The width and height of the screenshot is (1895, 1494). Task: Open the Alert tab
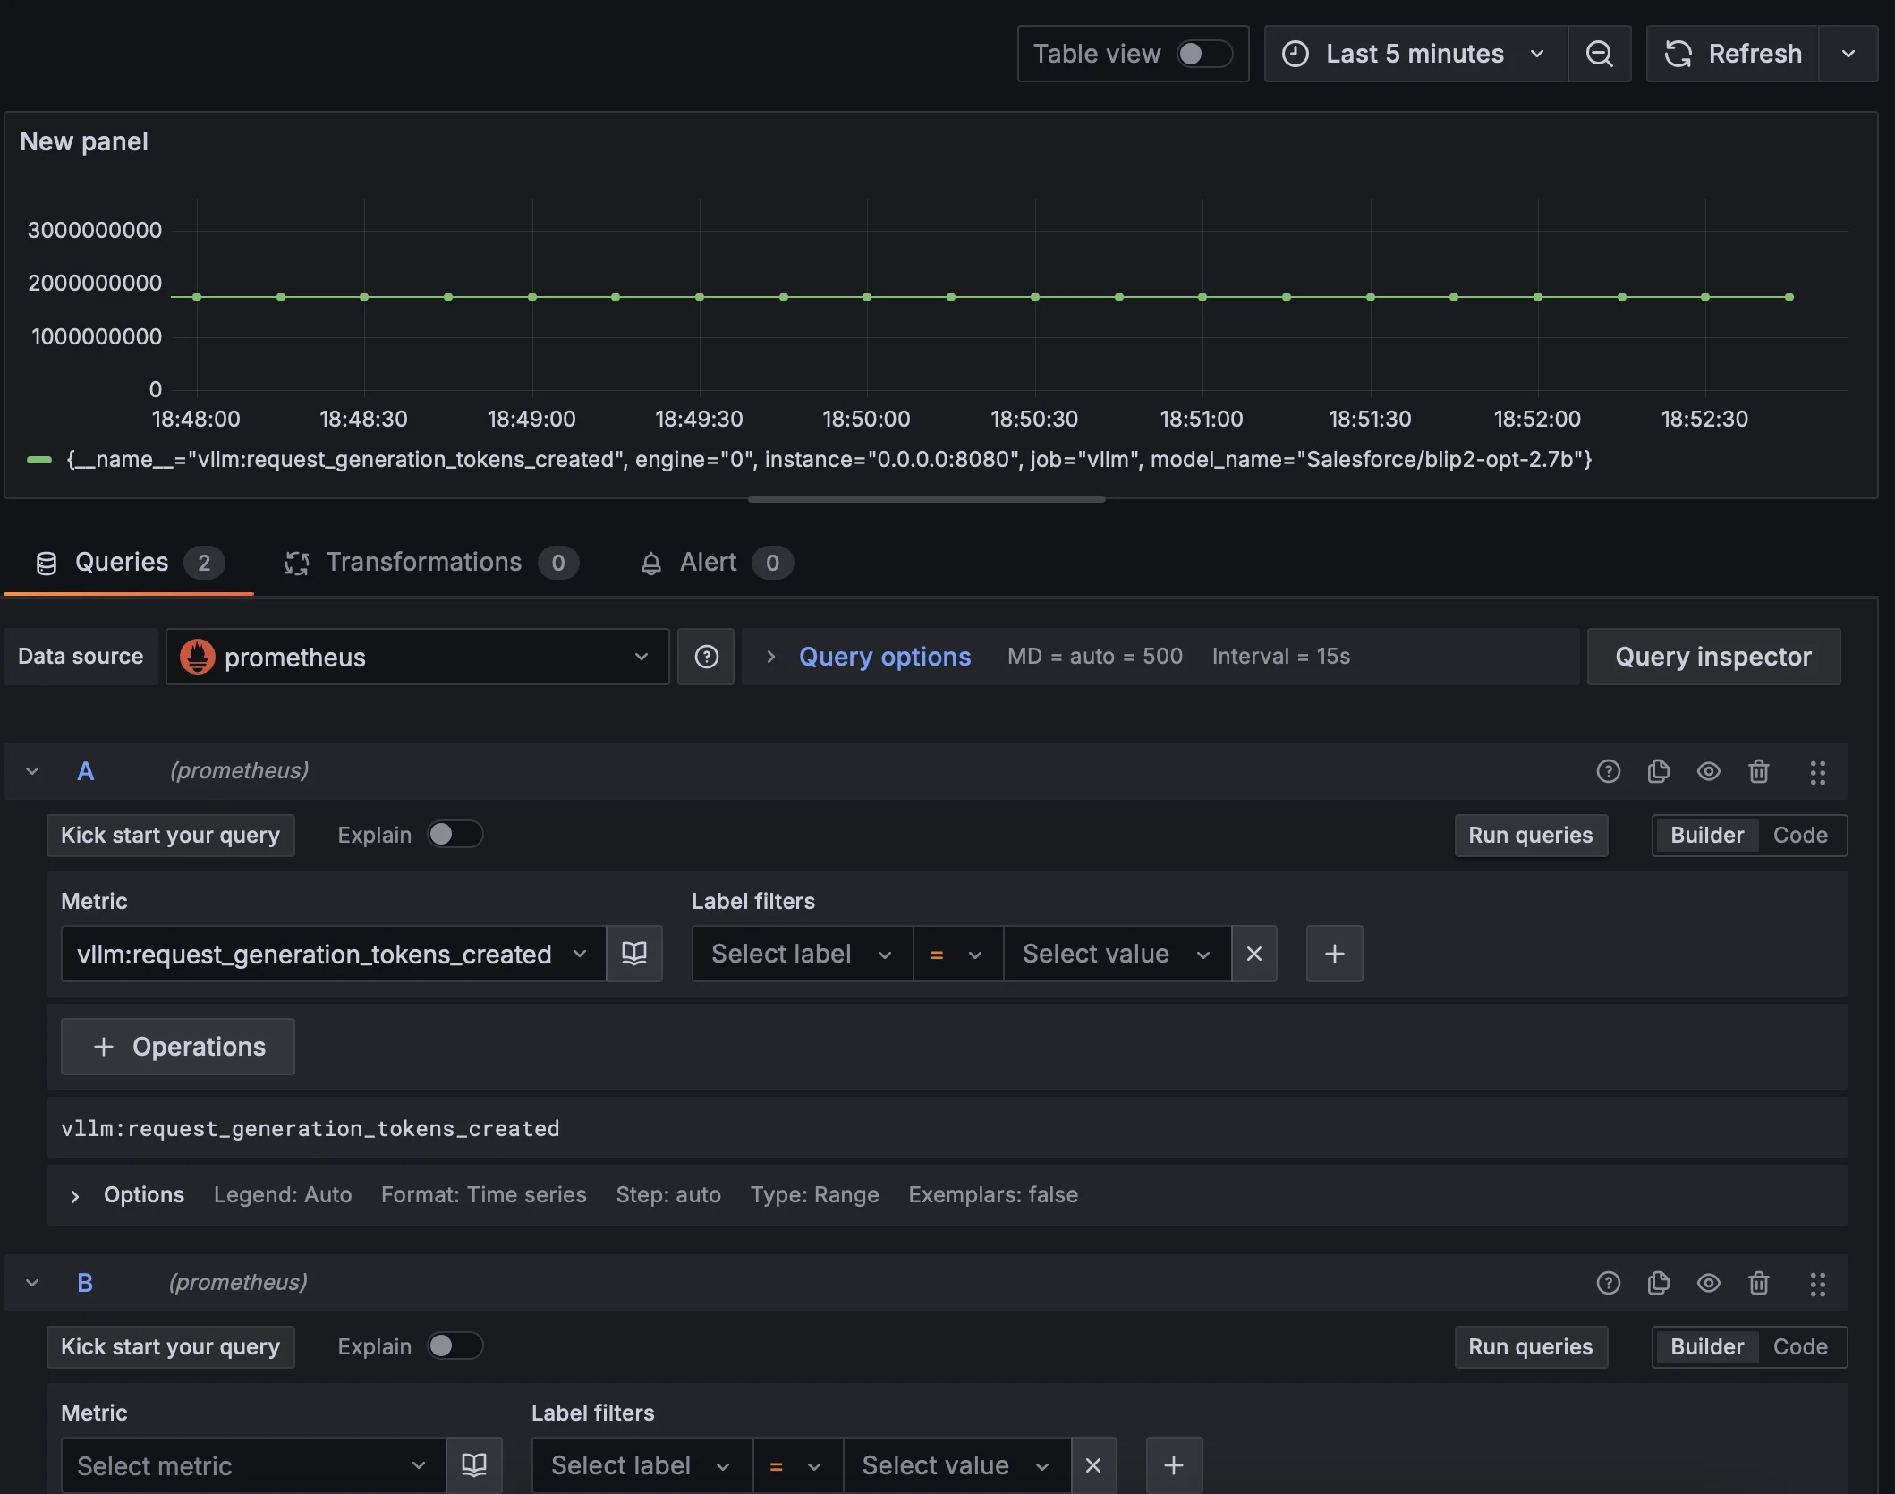tap(708, 563)
